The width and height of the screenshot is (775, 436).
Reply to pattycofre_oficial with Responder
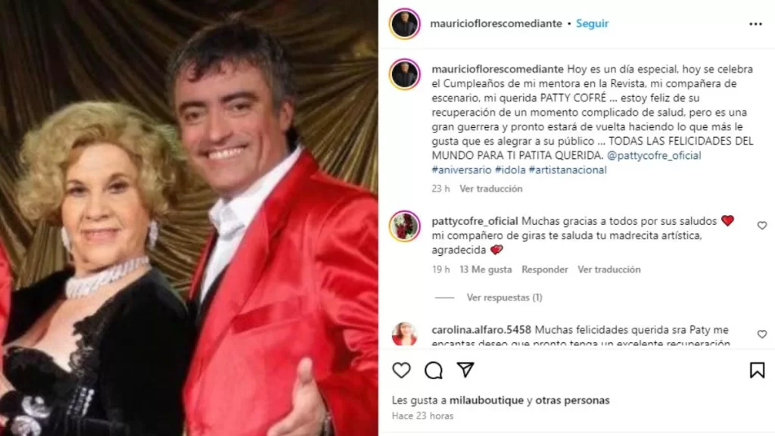(x=545, y=269)
